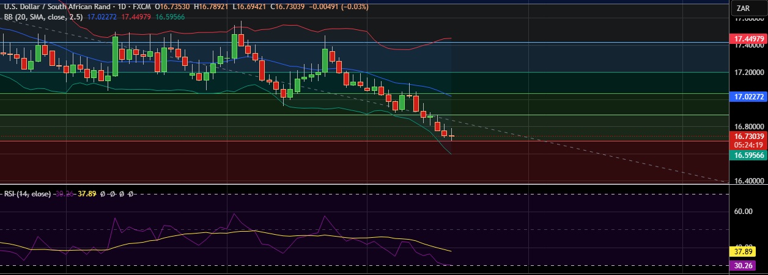Click the blue 17.02272 price axis label
The height and width of the screenshot is (275, 768).
click(748, 96)
